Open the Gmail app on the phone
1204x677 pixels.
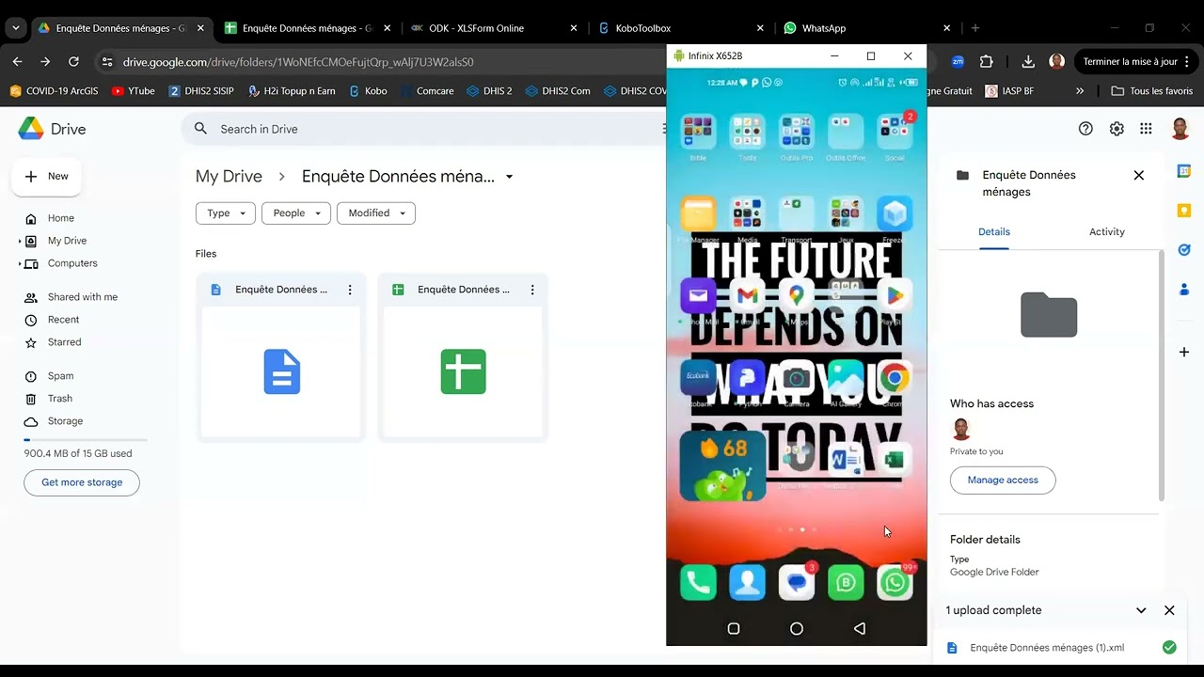[747, 295]
